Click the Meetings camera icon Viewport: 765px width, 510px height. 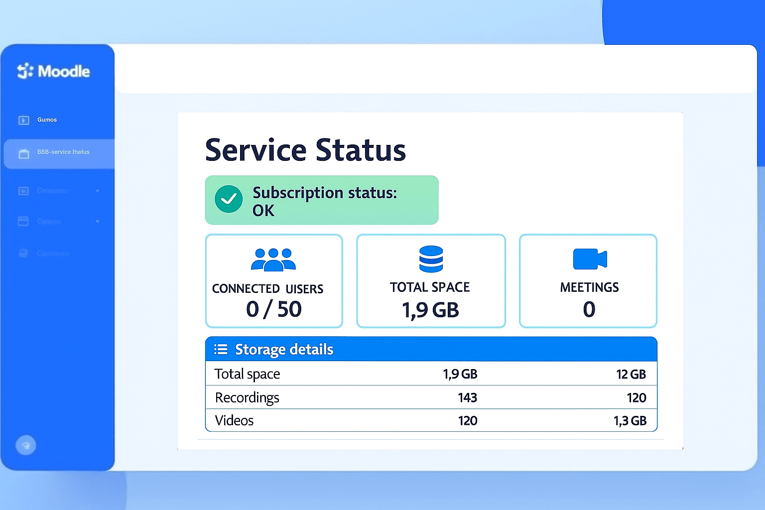(589, 258)
